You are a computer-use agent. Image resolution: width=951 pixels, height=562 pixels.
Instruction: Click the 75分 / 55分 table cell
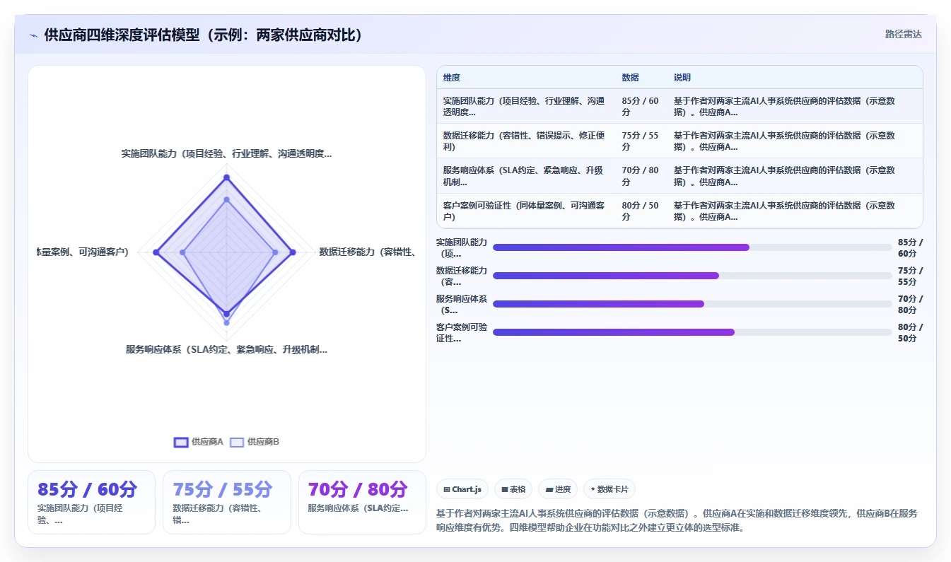click(x=640, y=141)
